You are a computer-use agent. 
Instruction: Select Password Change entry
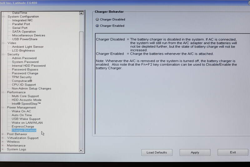[25, 73]
